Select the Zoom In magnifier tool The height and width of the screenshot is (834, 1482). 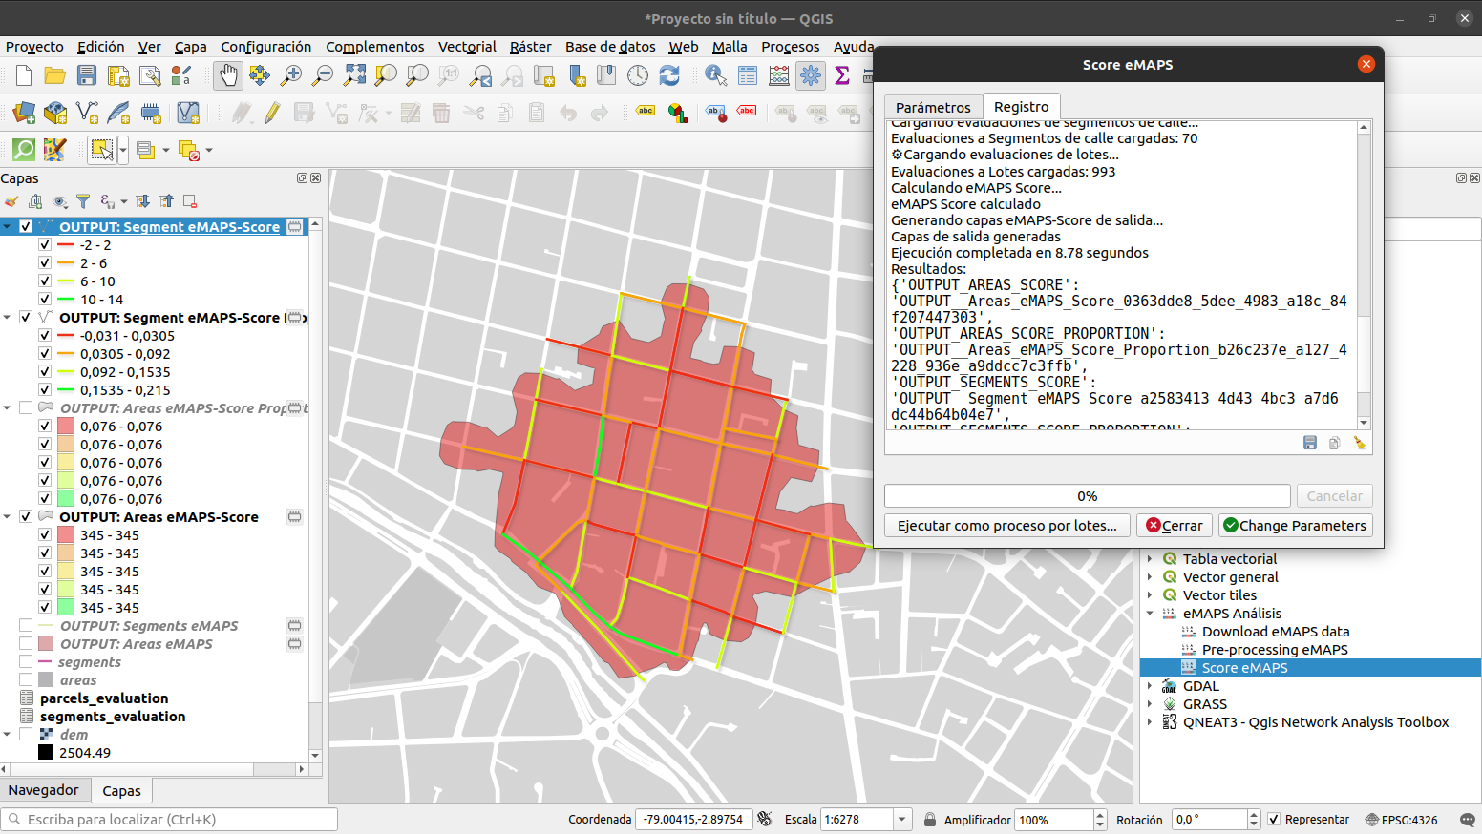tap(291, 75)
